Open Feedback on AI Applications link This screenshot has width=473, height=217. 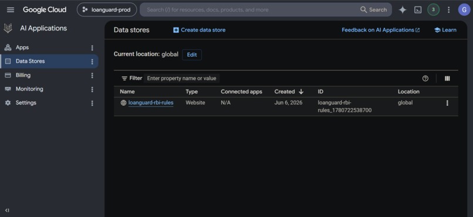381,30
